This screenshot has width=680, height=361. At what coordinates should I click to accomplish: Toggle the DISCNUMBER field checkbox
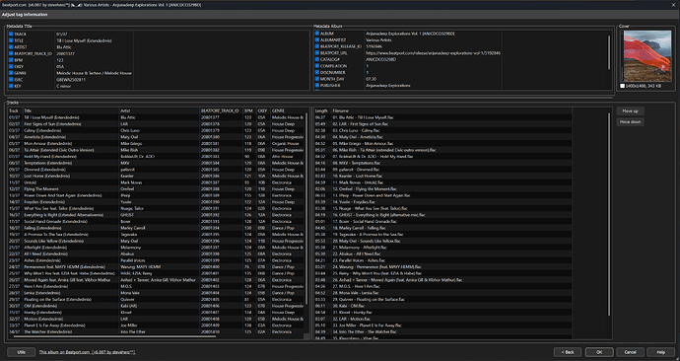(x=317, y=72)
